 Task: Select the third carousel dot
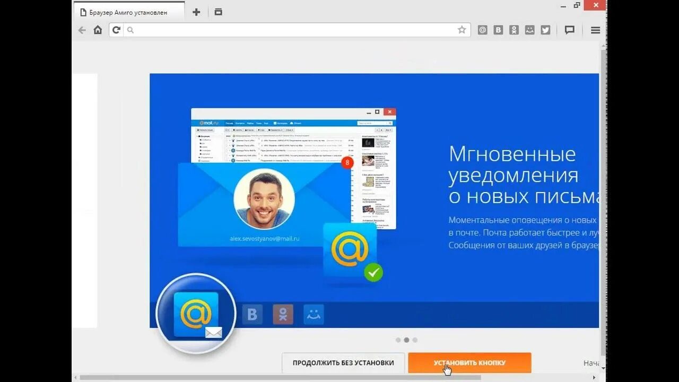coord(415,340)
